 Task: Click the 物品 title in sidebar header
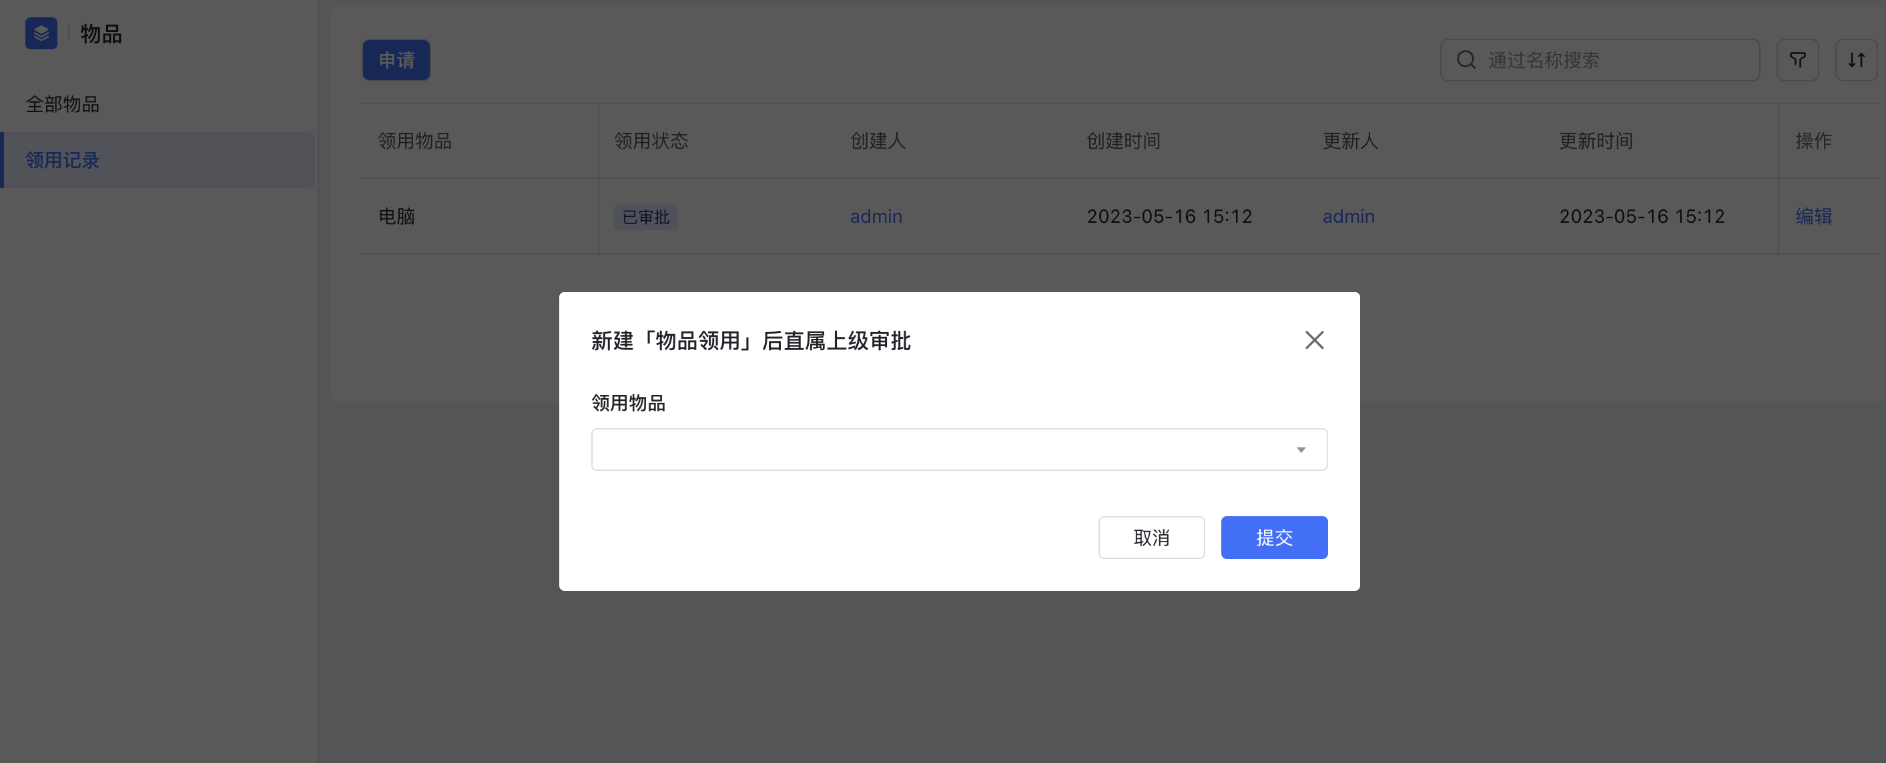101,33
